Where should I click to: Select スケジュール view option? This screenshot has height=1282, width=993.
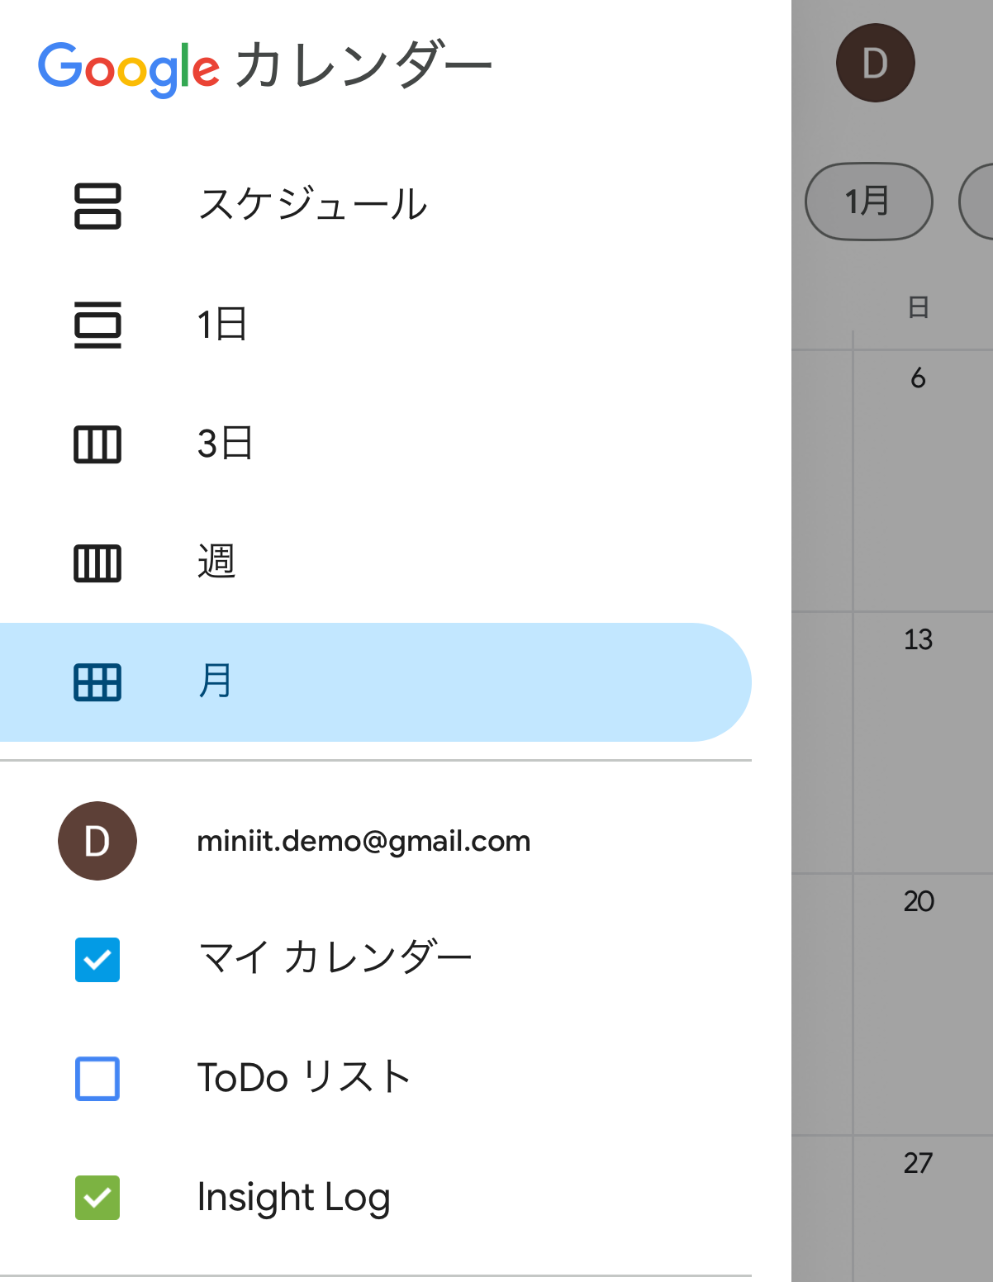[375, 206]
